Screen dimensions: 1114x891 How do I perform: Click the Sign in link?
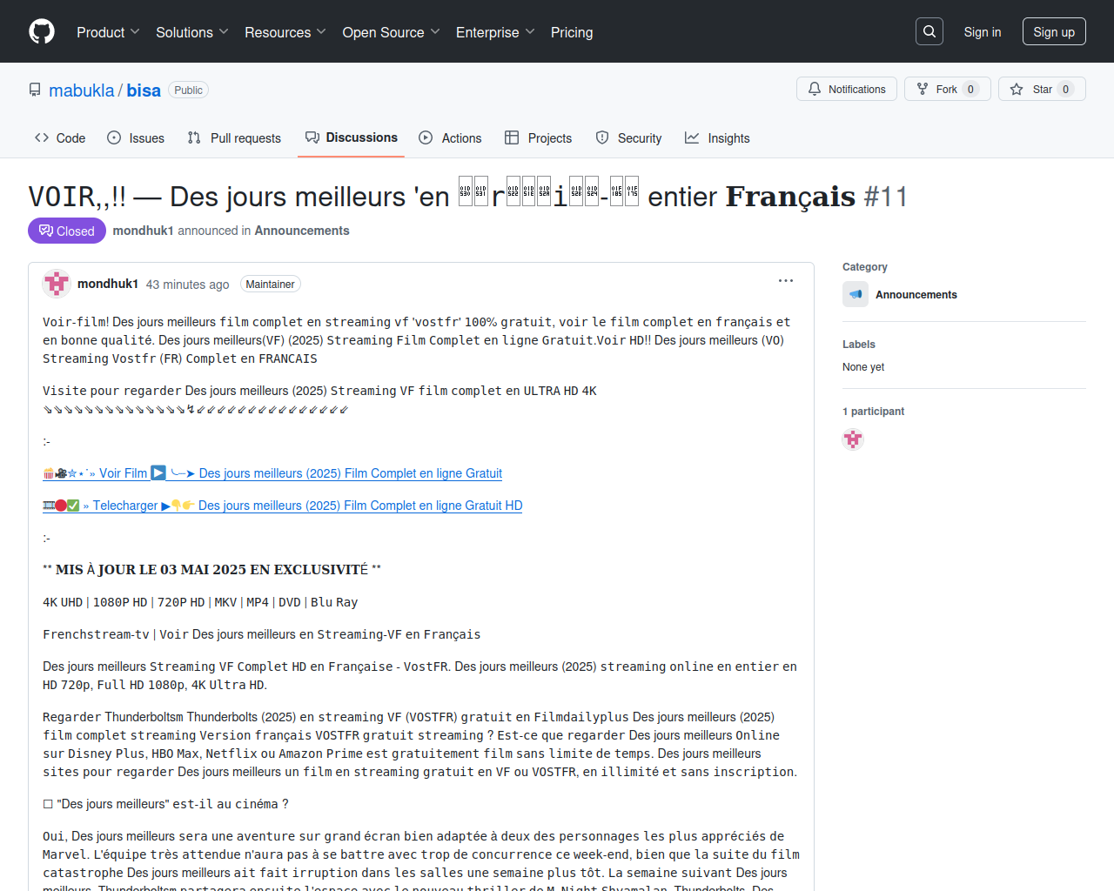pyautogui.click(x=983, y=32)
